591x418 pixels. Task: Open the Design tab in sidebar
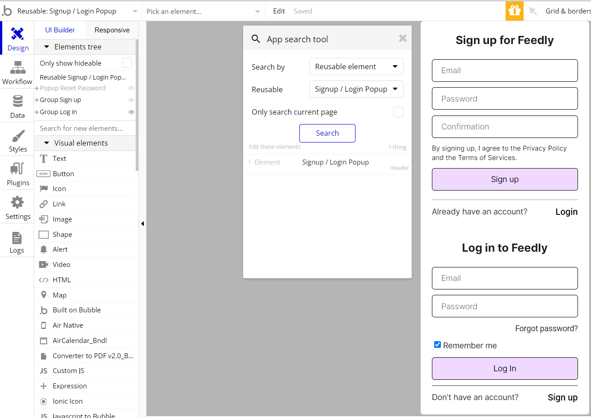(17, 38)
